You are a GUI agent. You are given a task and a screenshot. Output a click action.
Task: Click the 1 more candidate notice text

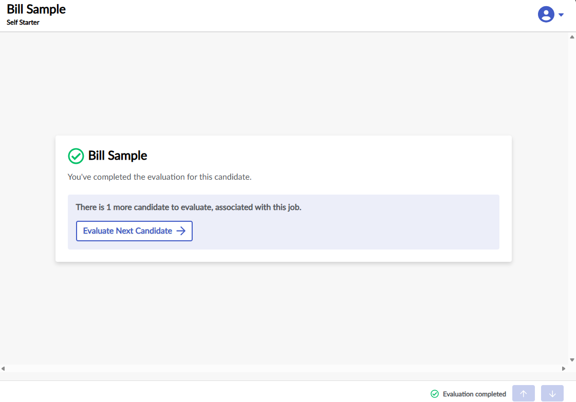[189, 207]
